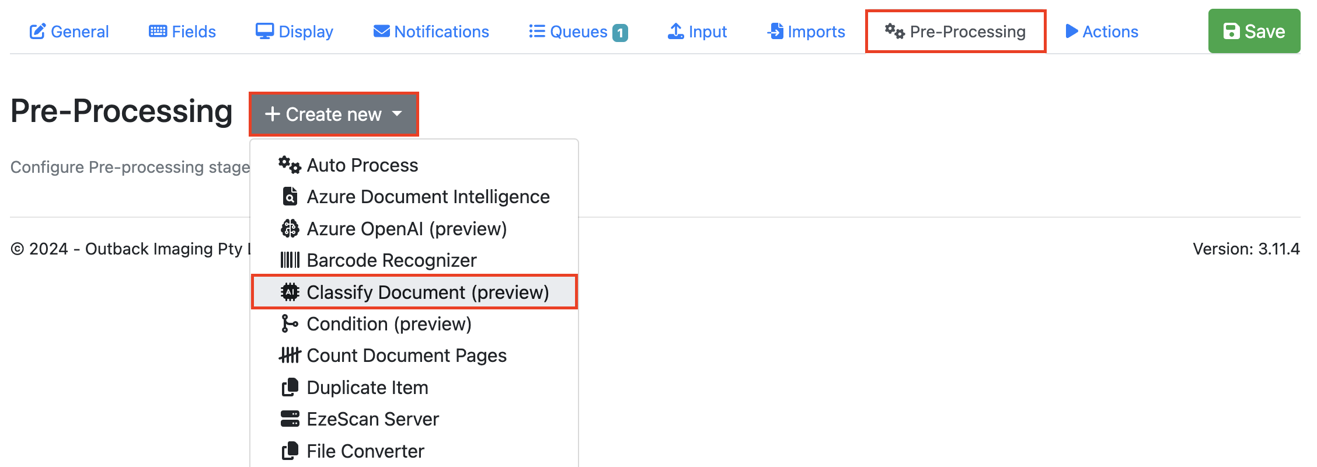The height and width of the screenshot is (467, 1317).
Task: Open the Notifications tab
Action: (431, 32)
